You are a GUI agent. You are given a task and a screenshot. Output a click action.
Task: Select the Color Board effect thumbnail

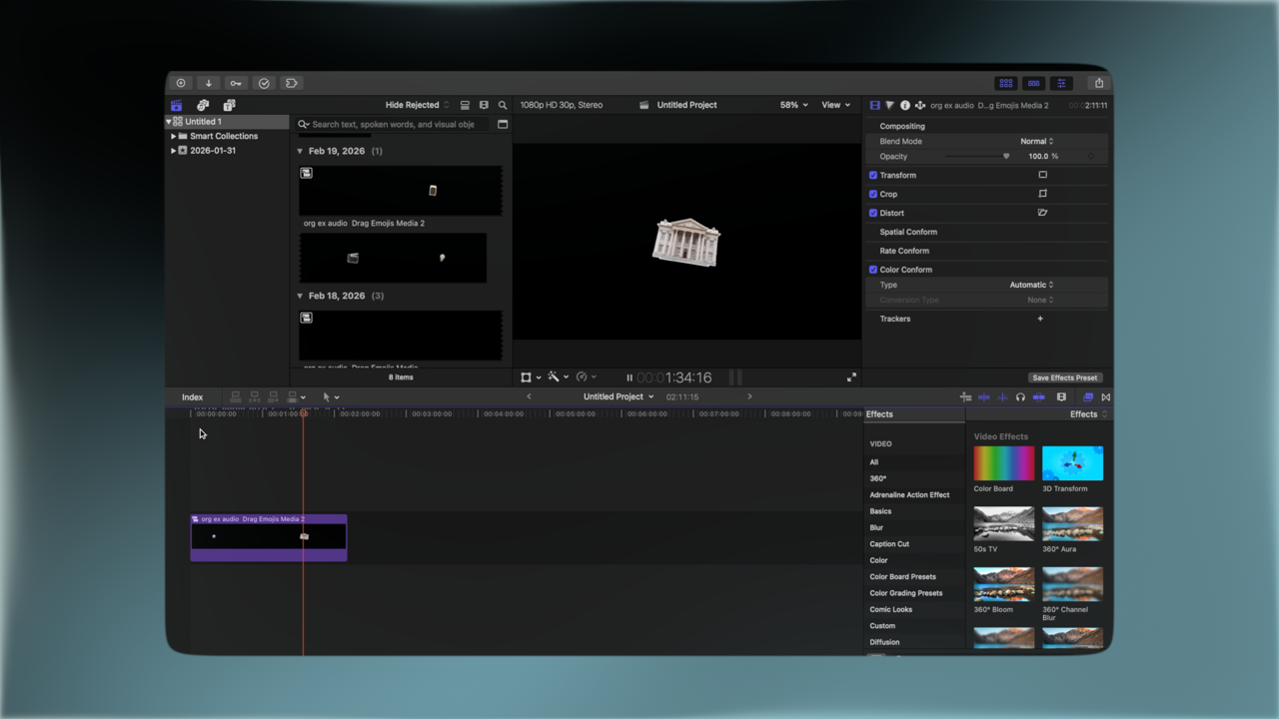coord(1004,463)
